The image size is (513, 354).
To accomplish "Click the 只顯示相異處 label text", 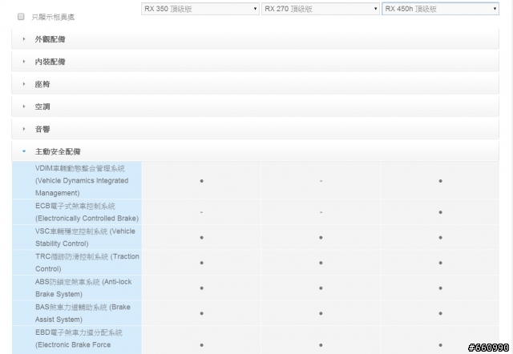I will (53, 18).
